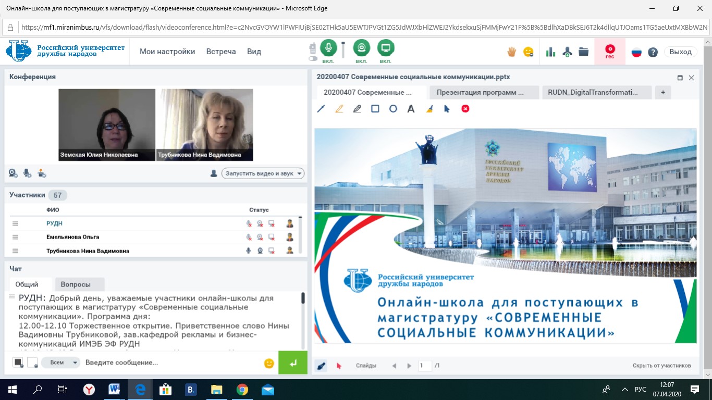Select the rectangle shape tool
The image size is (712, 400).
[x=375, y=109]
